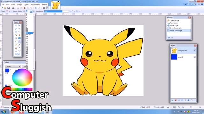Click zoom out magnifier in status bar
Image resolution: width=204 pixels, height=114 pixels.
(x=183, y=107)
